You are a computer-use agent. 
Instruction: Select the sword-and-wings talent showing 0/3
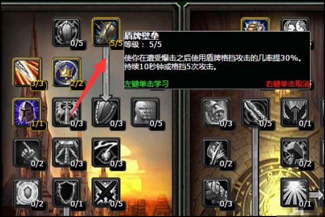pos(66,112)
